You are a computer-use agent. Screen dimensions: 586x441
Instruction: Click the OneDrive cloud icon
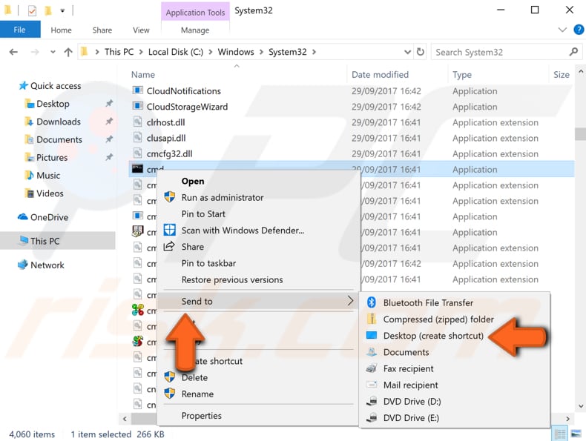23,217
